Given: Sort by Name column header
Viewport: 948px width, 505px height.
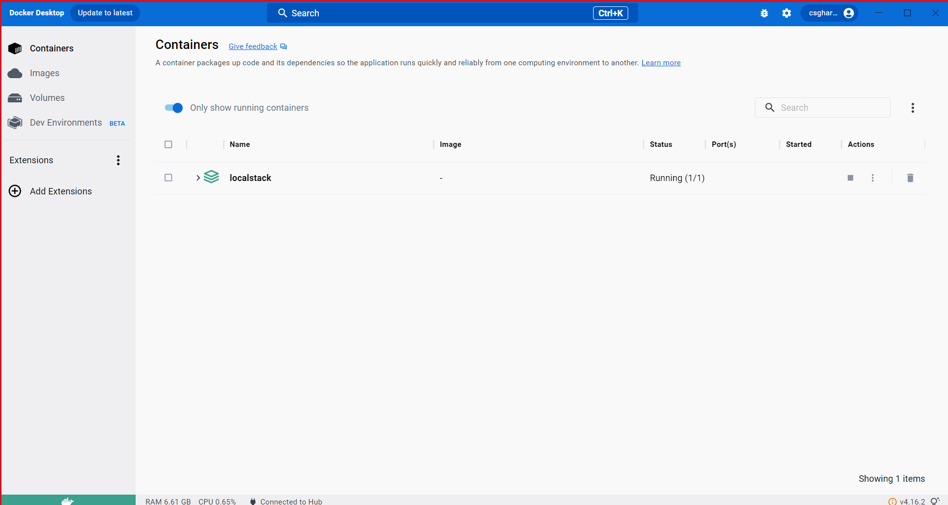Looking at the screenshot, I should pyautogui.click(x=240, y=144).
